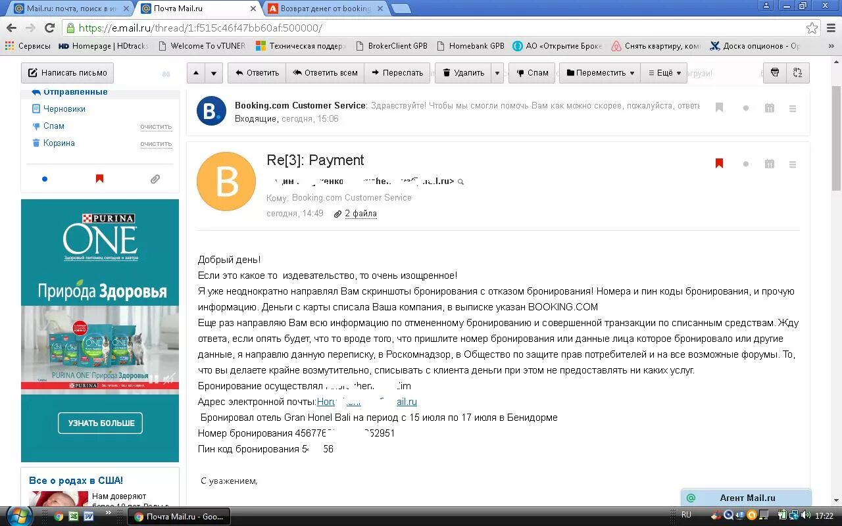Click the Booking.com blue avatar

pyautogui.click(x=211, y=110)
